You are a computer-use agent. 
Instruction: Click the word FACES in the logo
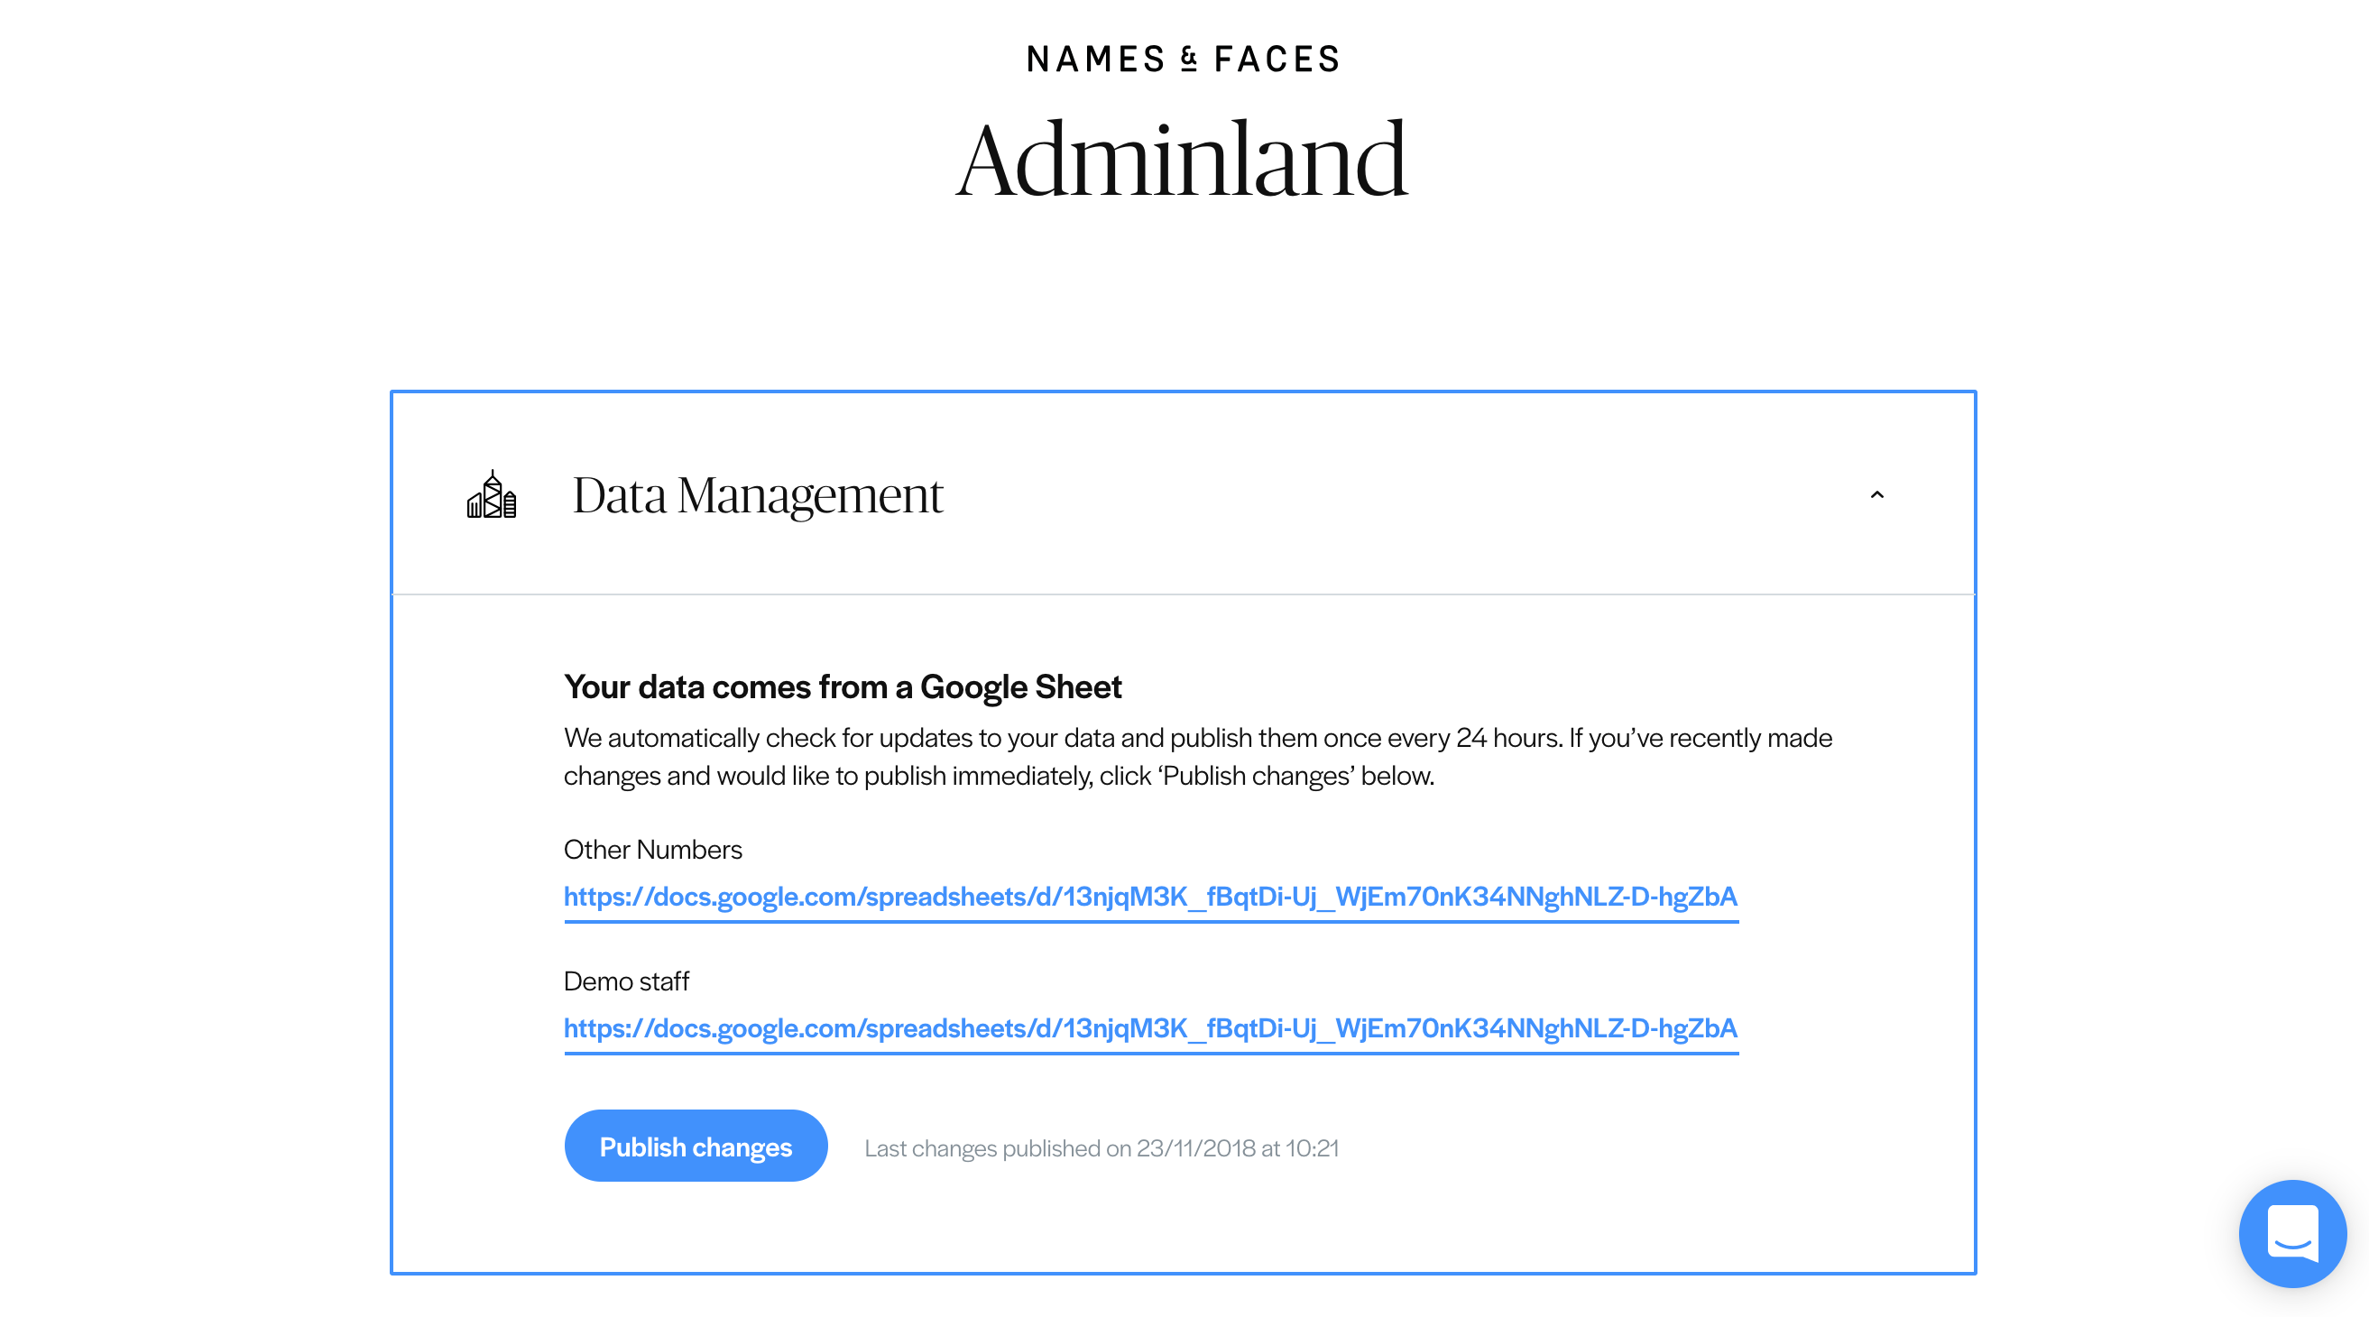[x=1277, y=59]
